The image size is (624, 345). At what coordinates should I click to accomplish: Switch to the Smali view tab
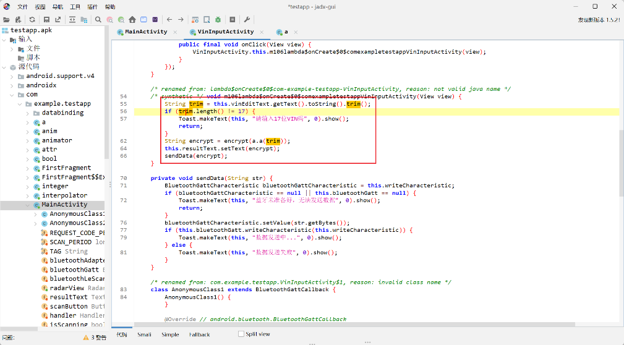(144, 334)
